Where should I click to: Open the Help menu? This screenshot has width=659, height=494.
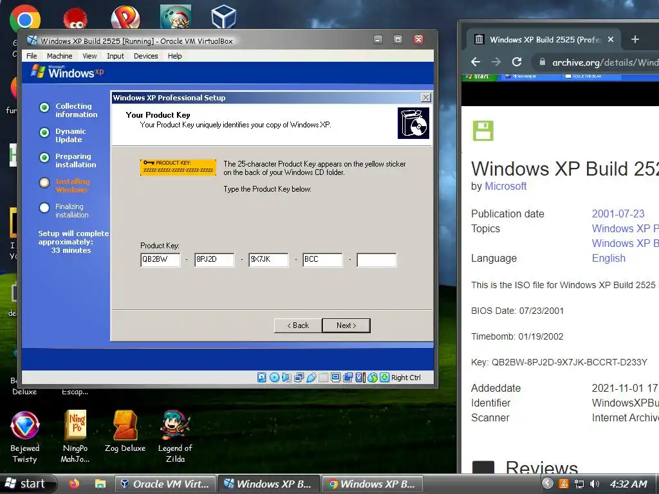point(175,56)
